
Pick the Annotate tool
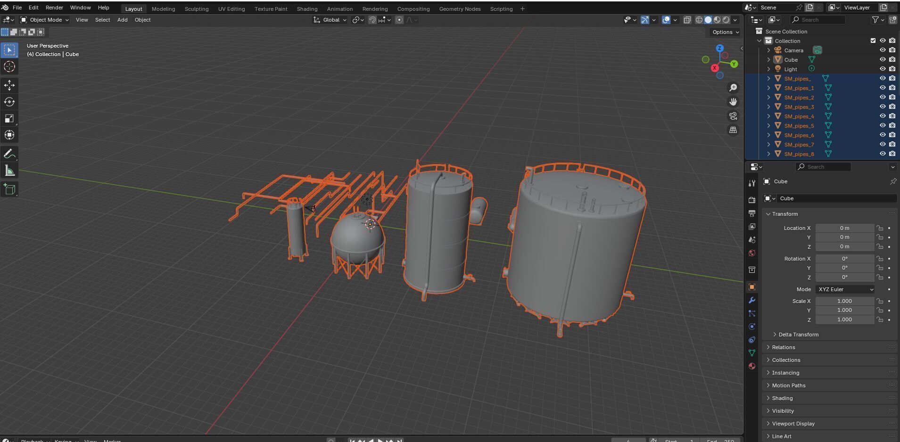(x=9, y=154)
